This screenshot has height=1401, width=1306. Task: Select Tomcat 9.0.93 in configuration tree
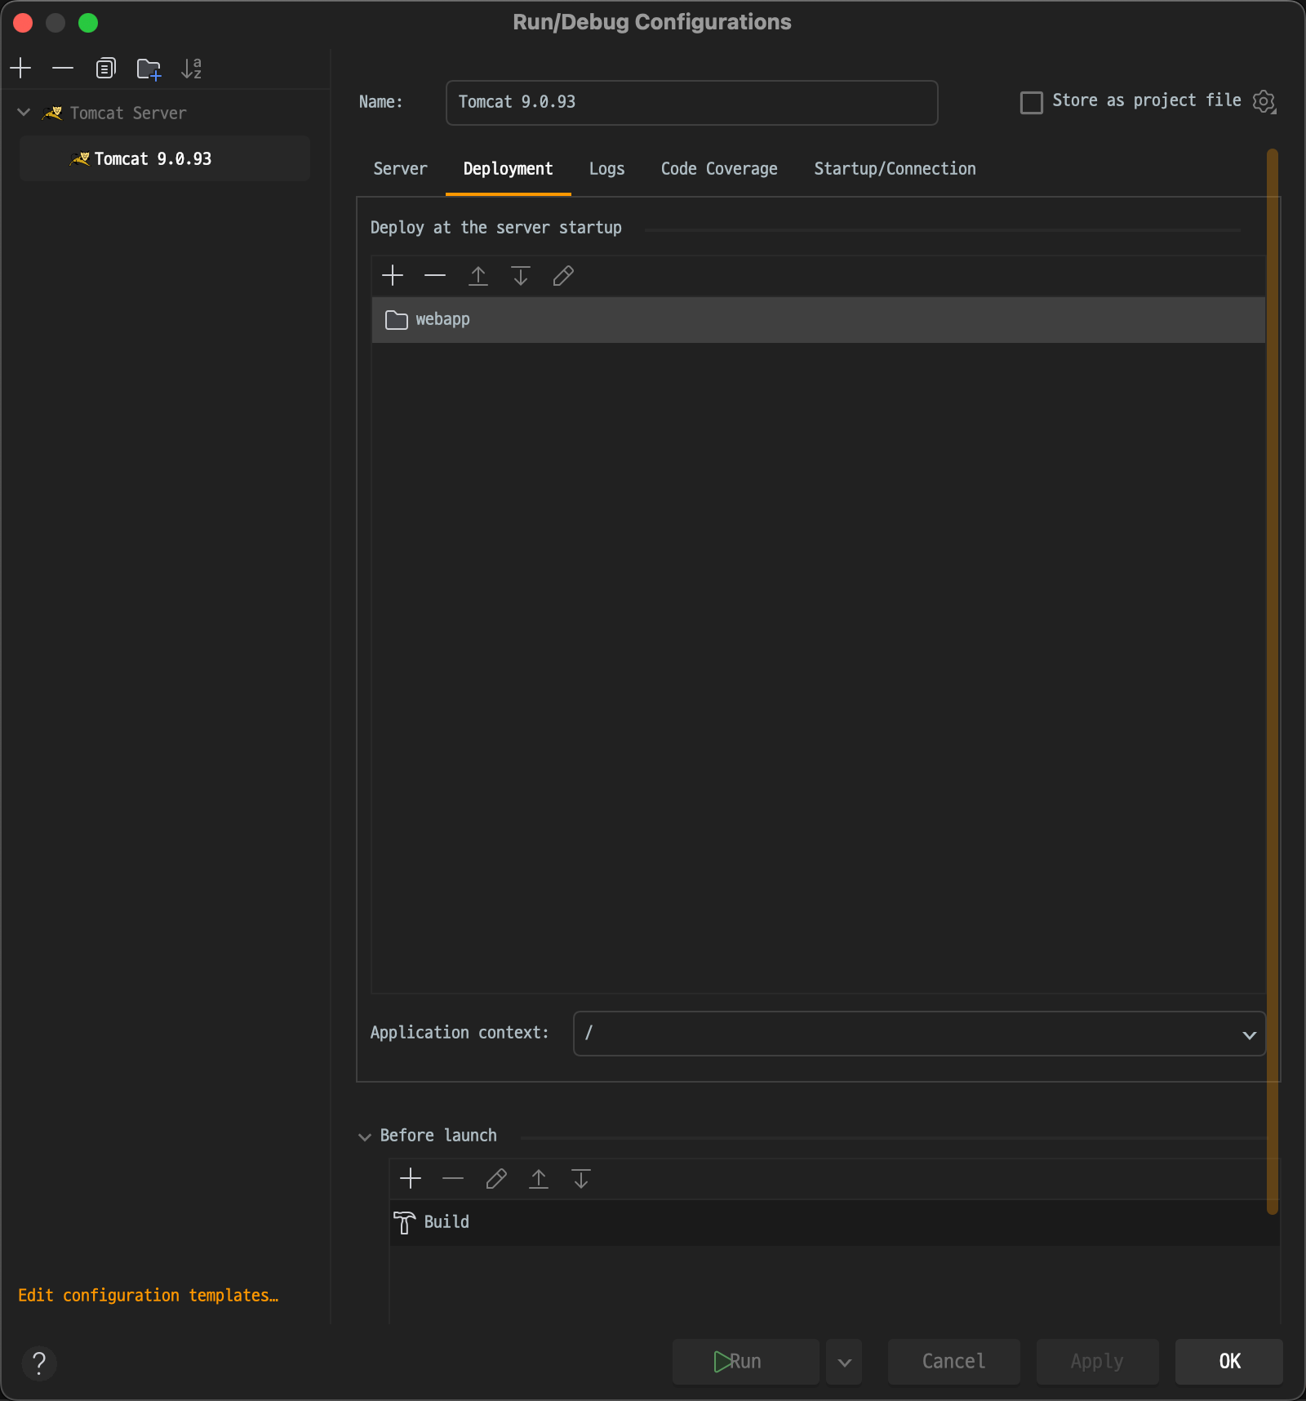click(165, 158)
